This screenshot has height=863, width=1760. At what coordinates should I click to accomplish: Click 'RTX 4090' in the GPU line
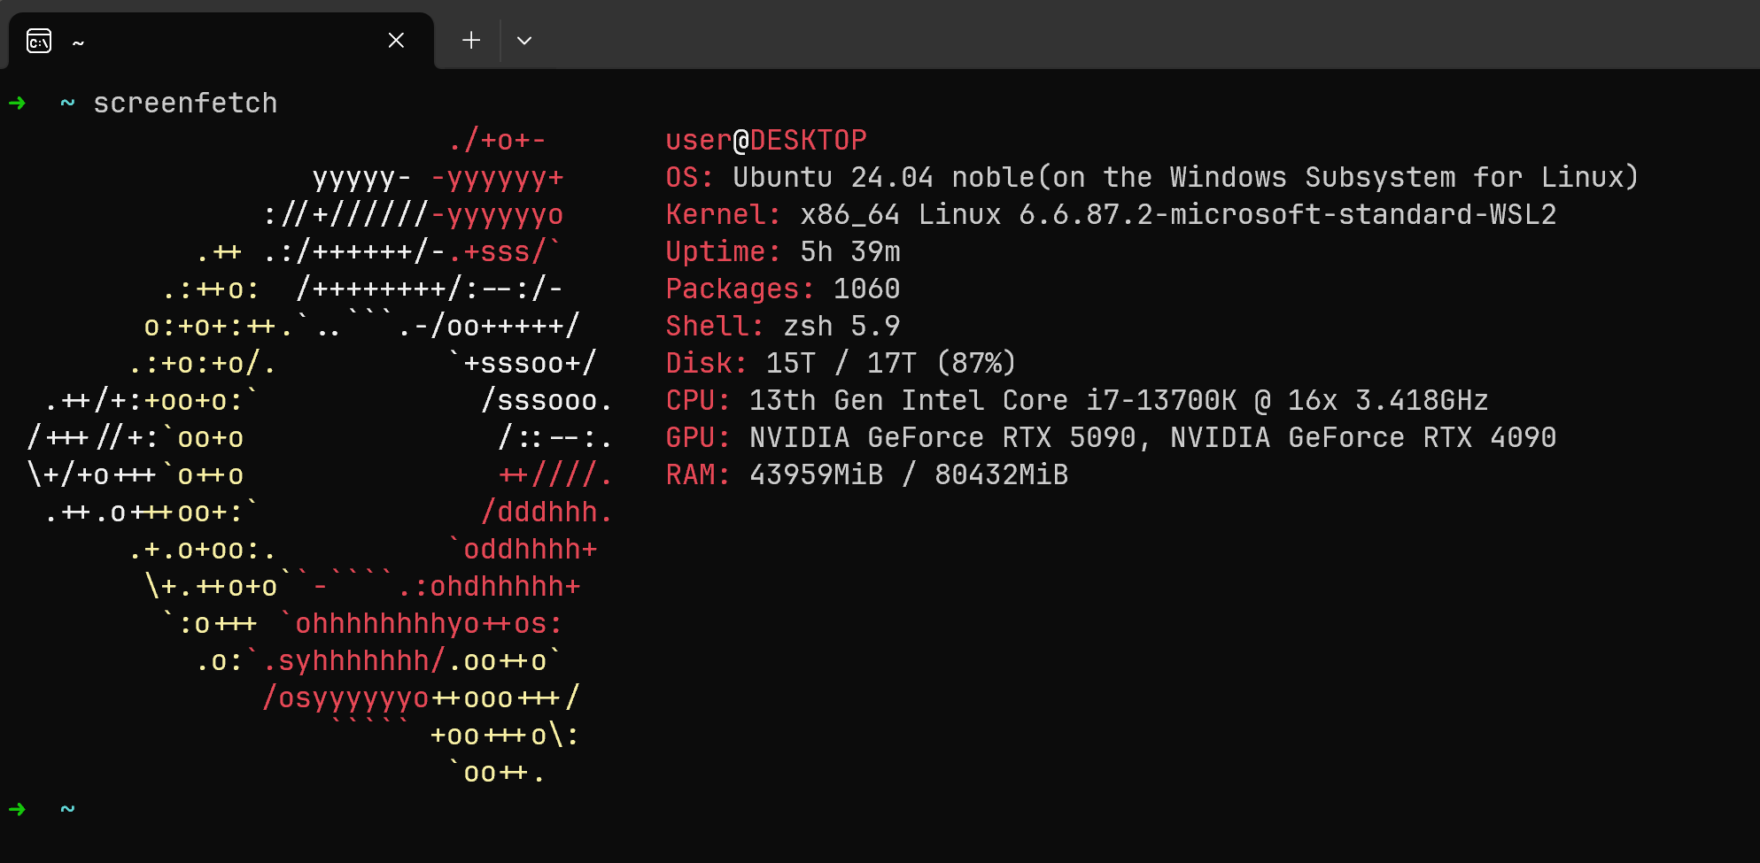tap(1490, 438)
